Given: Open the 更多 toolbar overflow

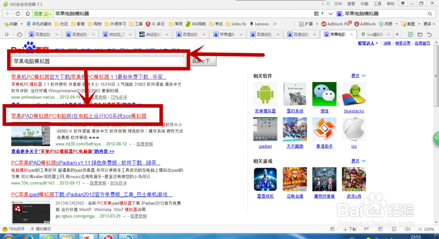Looking at the screenshot, I should tap(429, 24).
